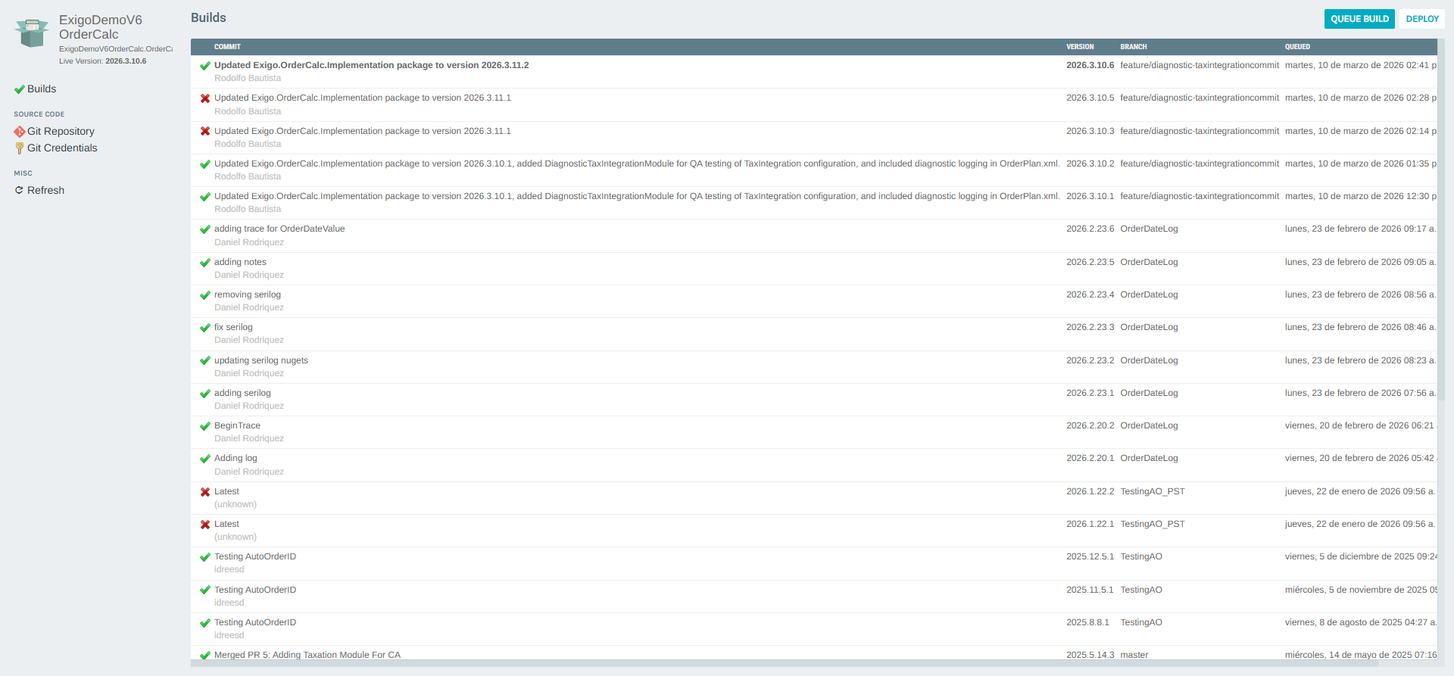The height and width of the screenshot is (676, 1454).
Task: Click the Queued column header
Action: click(1297, 47)
